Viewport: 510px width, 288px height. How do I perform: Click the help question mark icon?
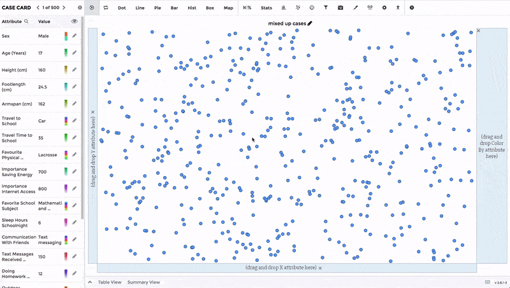coord(412,8)
